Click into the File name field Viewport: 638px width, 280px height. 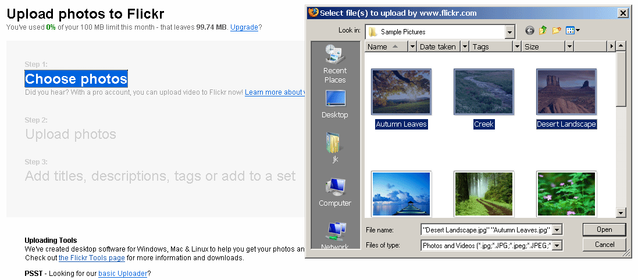coord(487,230)
